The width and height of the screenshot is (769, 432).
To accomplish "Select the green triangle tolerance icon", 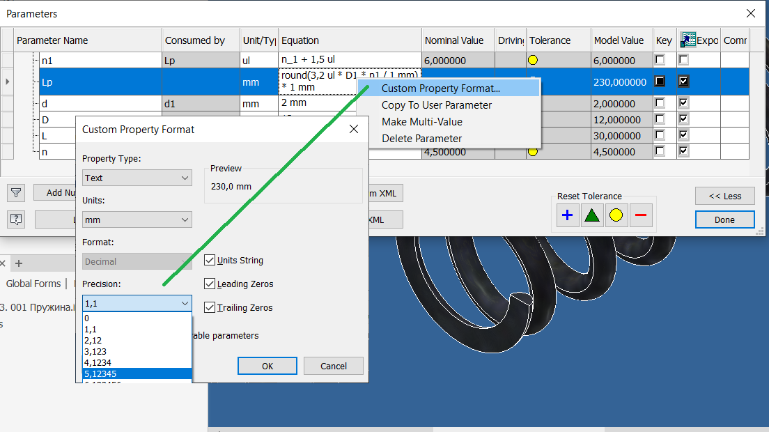I will tap(592, 215).
